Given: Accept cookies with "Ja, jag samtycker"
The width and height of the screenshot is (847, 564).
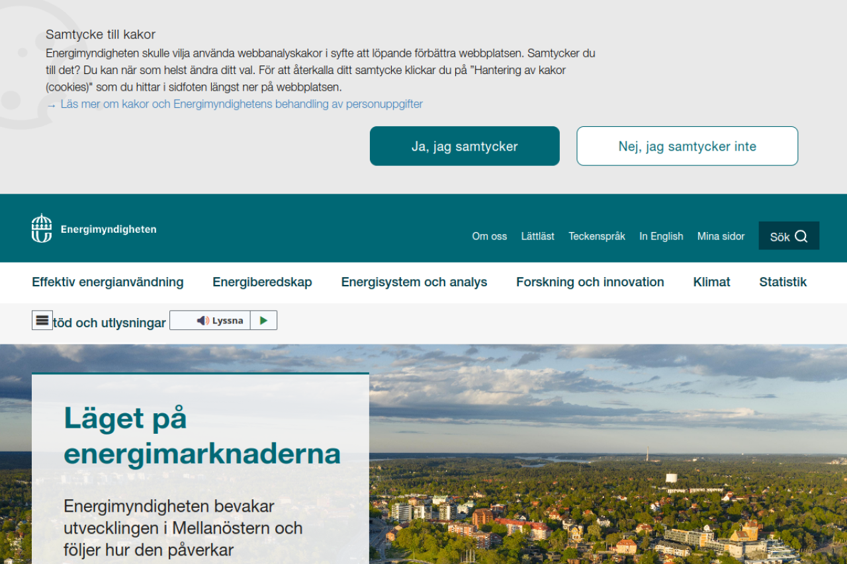Looking at the screenshot, I should point(465,146).
